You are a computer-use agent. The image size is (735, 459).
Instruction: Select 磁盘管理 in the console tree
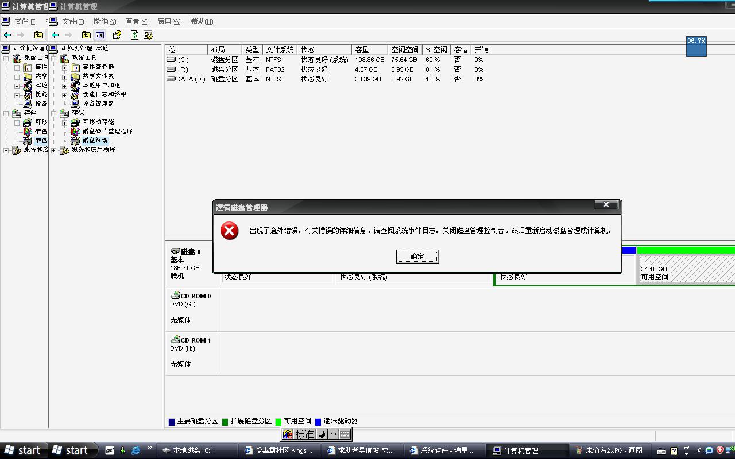pyautogui.click(x=95, y=141)
